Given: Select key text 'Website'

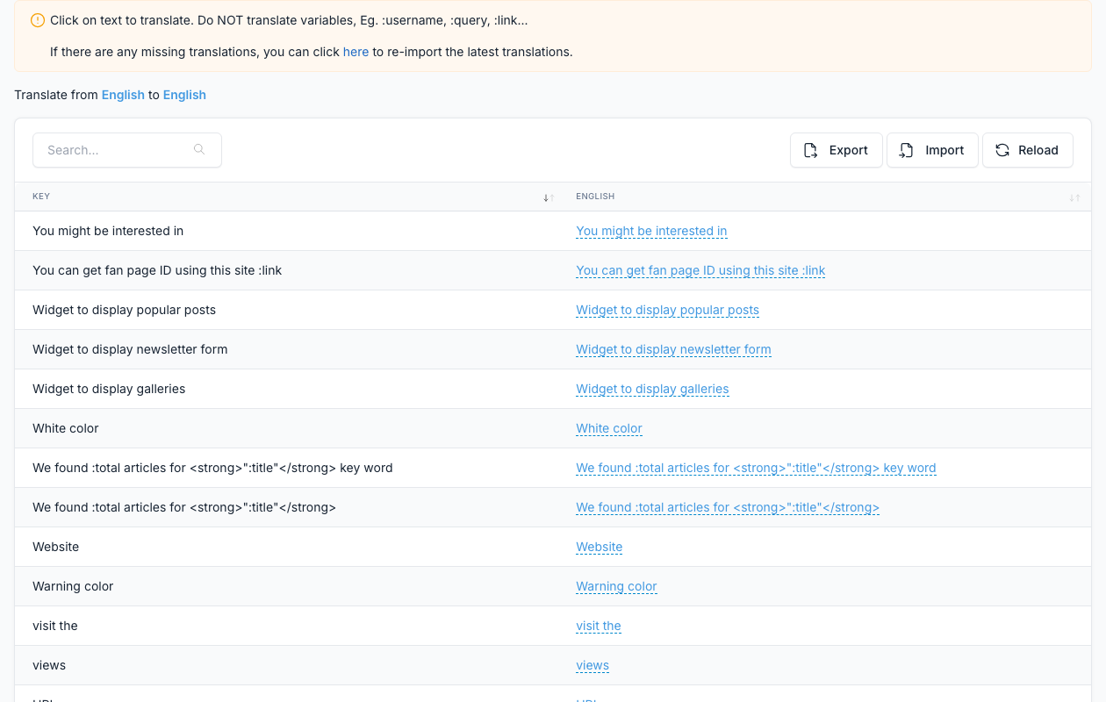Looking at the screenshot, I should pos(56,547).
